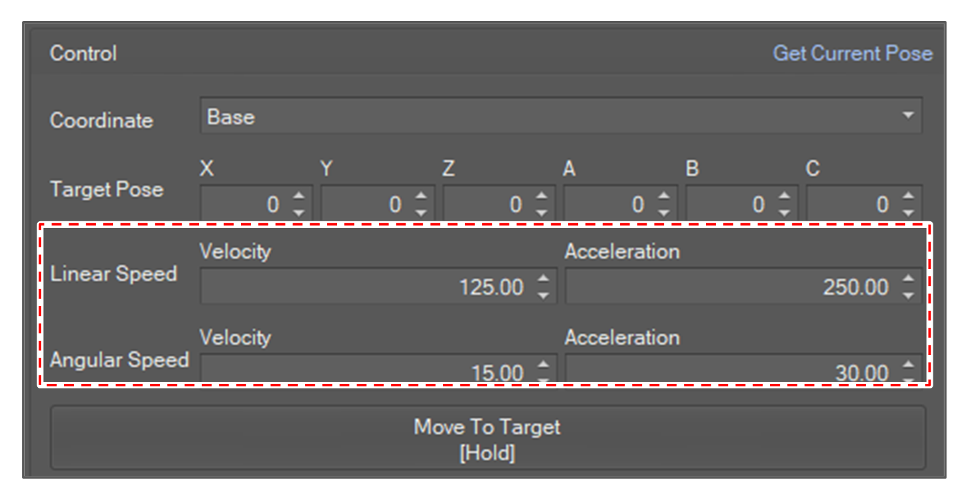Increase the Y target pose value
This screenshot has height=500, width=964.
[x=421, y=196]
